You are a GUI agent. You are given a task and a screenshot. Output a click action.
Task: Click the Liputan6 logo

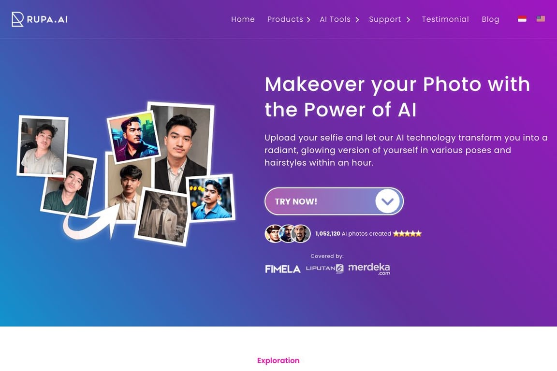pyautogui.click(x=325, y=269)
